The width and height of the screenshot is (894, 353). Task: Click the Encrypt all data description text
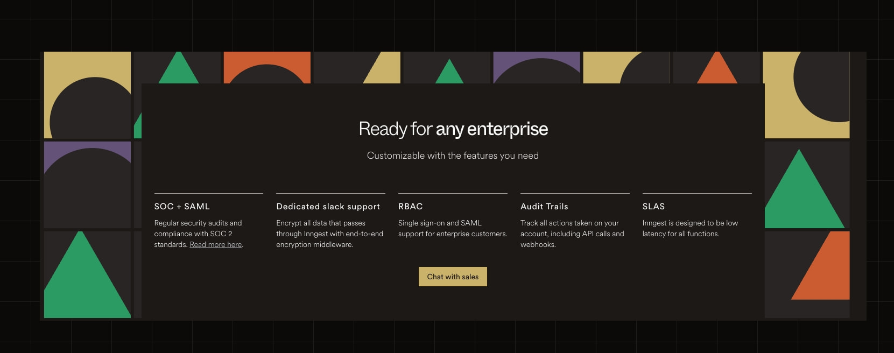click(329, 234)
